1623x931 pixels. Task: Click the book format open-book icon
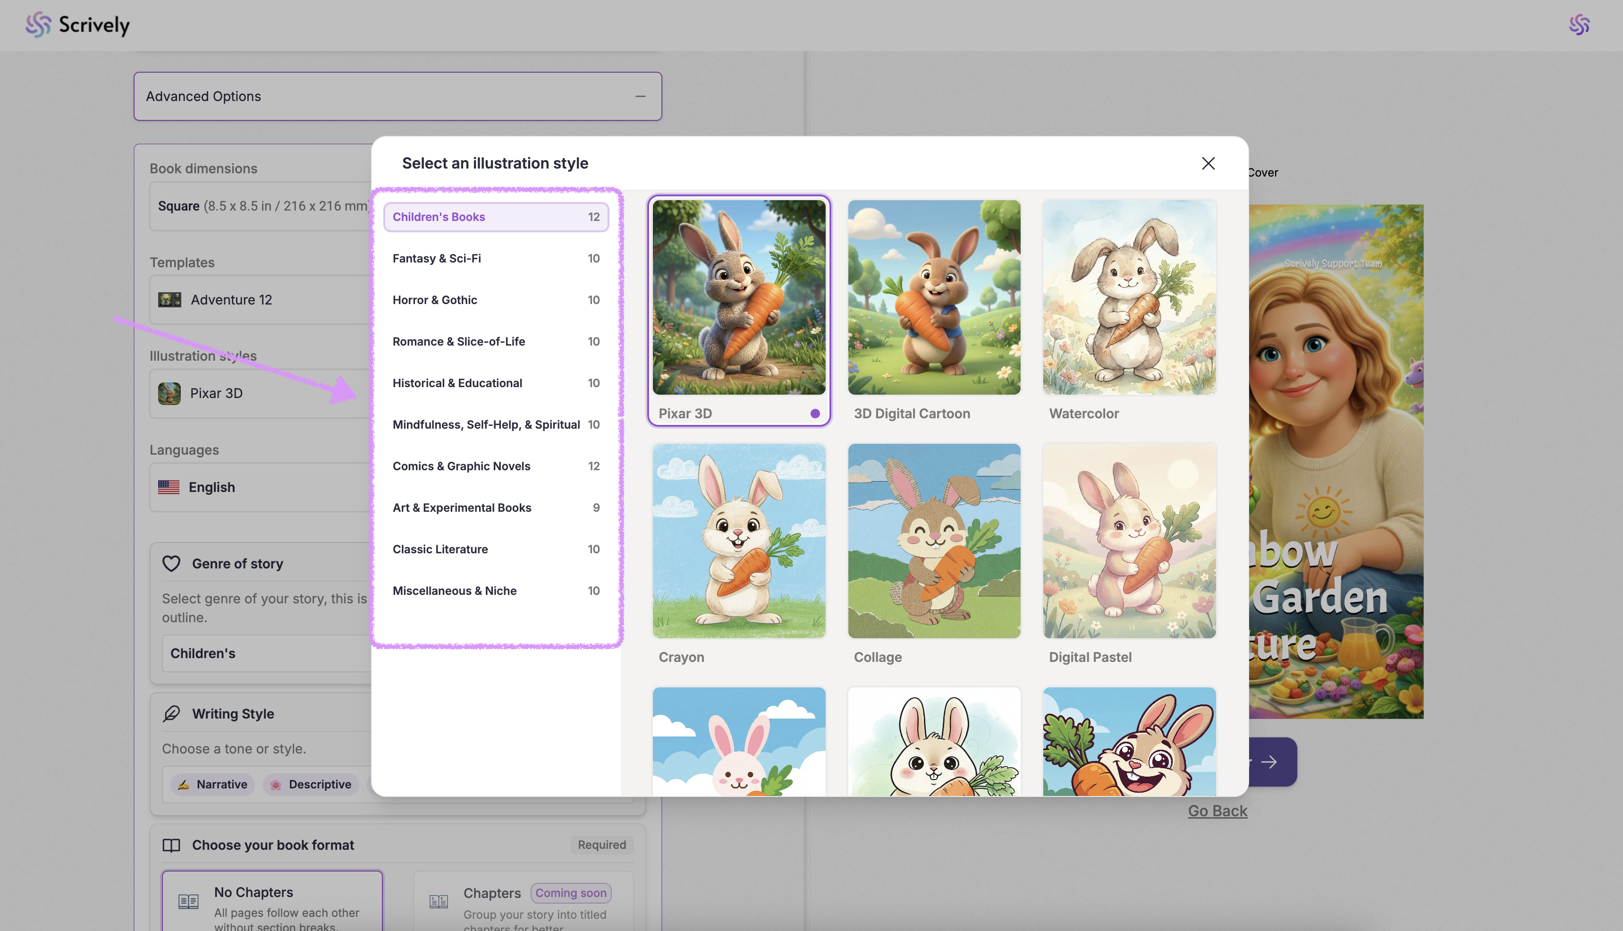tap(171, 846)
